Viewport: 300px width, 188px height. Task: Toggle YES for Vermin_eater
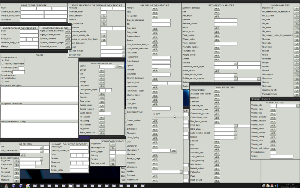click(x=273, y=110)
